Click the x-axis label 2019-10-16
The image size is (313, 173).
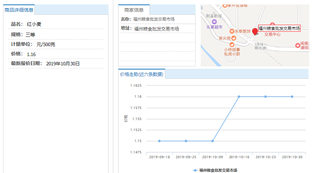coord(239,157)
